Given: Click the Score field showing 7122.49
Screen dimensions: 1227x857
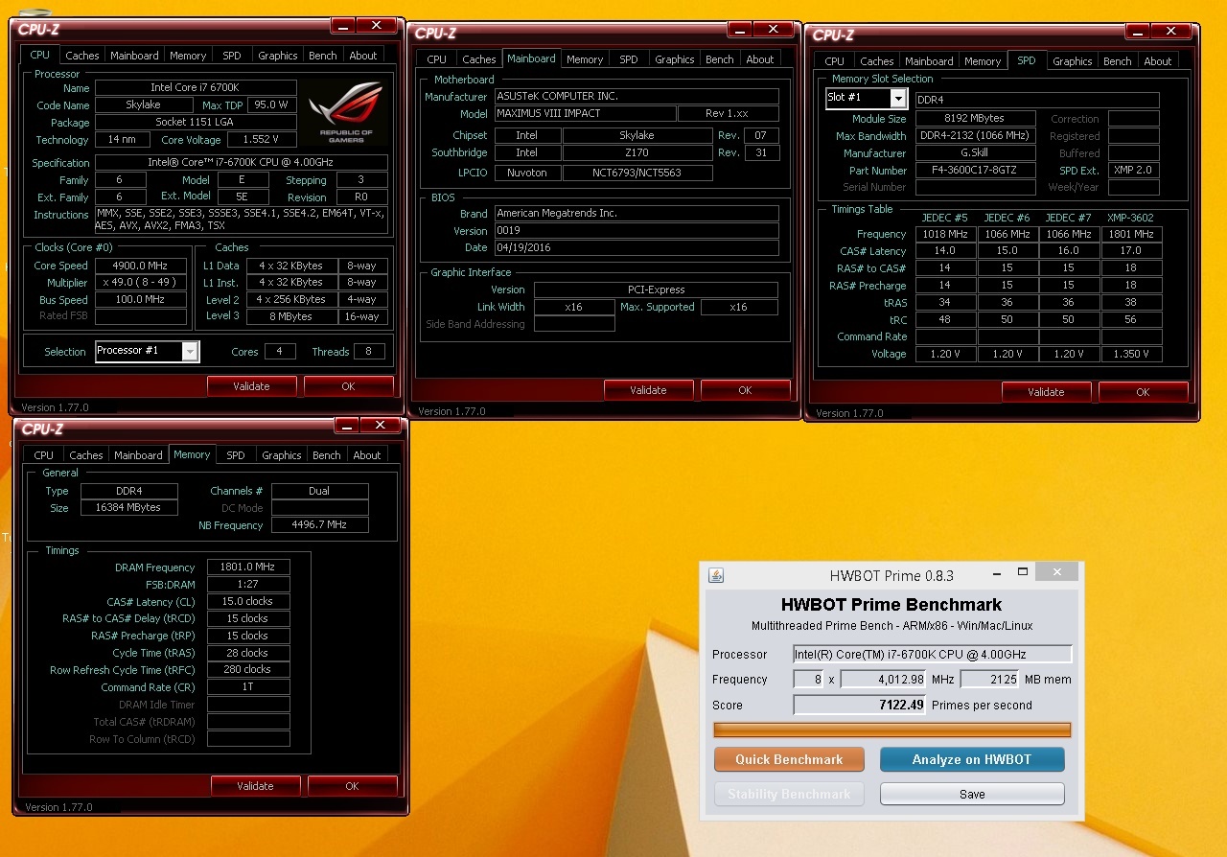Looking at the screenshot, I should coord(861,706).
